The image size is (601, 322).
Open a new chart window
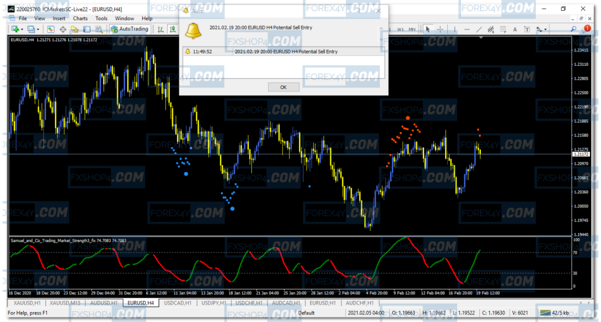15,29
